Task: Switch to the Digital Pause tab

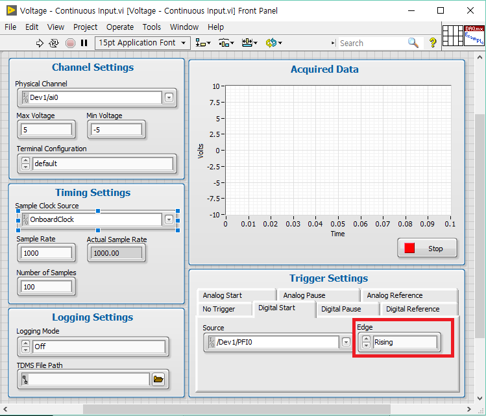Action: coord(341,309)
